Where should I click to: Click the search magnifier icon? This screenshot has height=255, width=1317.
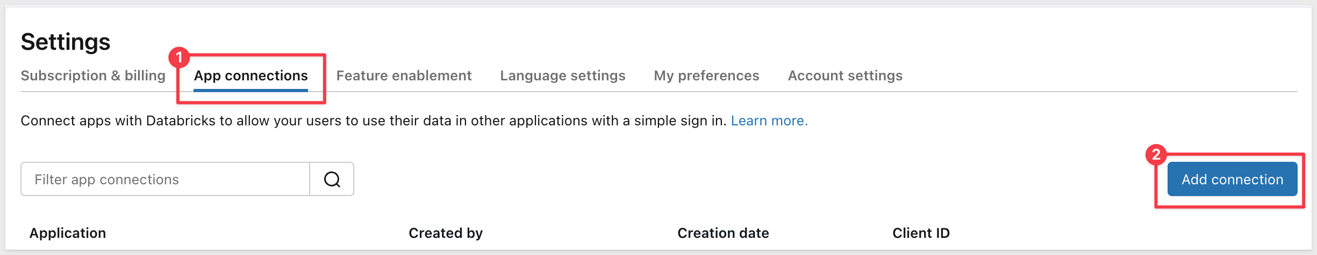(332, 179)
